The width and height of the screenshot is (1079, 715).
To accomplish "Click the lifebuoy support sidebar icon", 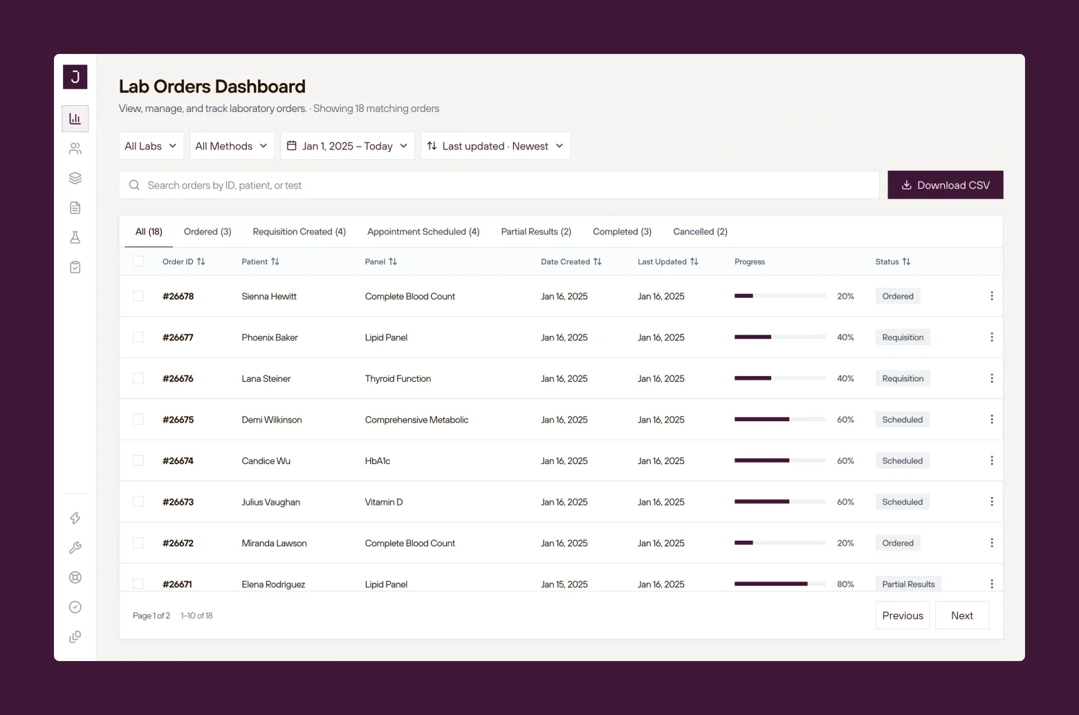I will click(x=75, y=578).
